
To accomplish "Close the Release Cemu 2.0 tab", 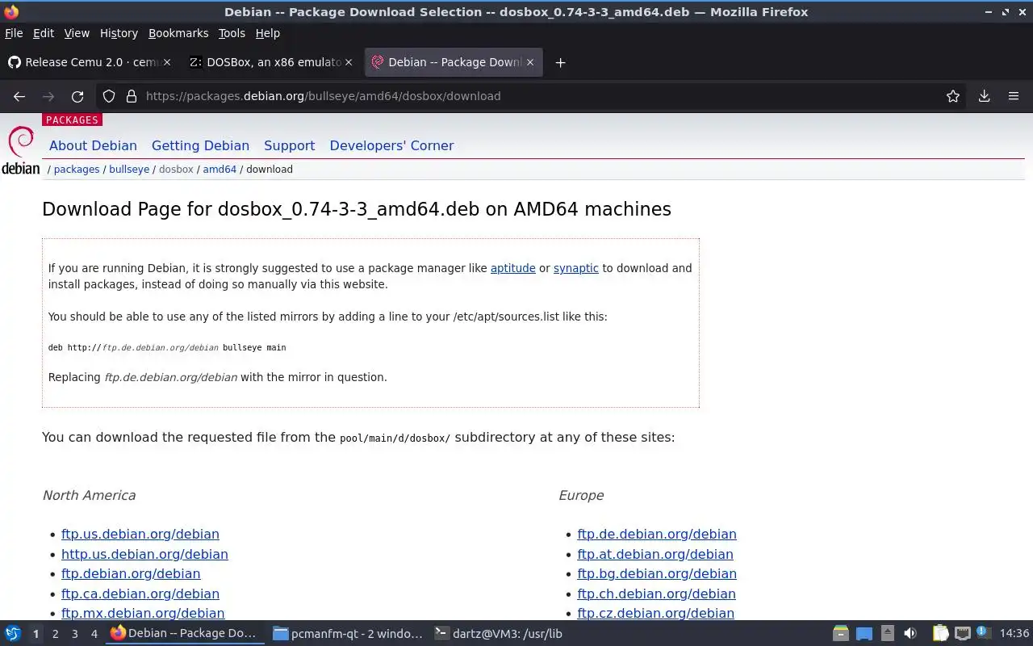I will click(x=167, y=62).
